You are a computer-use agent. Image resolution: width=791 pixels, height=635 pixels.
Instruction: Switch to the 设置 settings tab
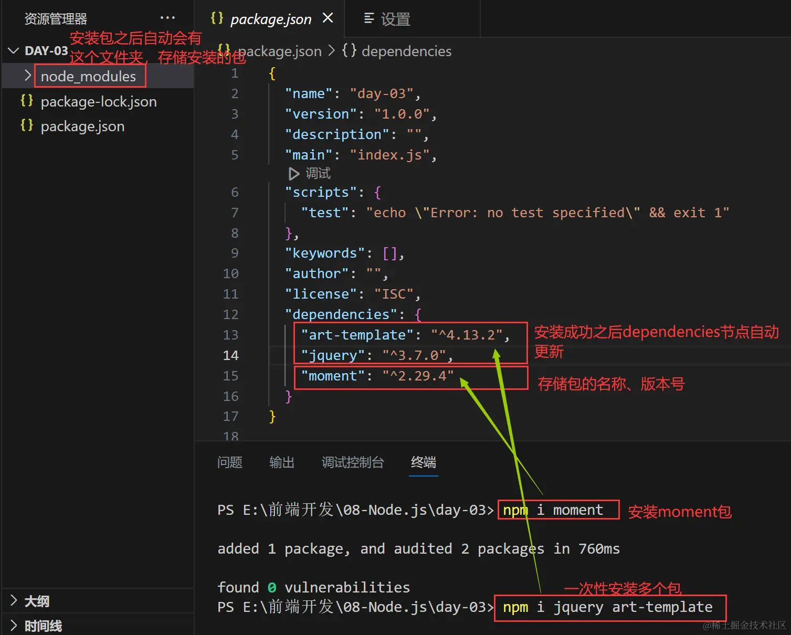point(412,19)
